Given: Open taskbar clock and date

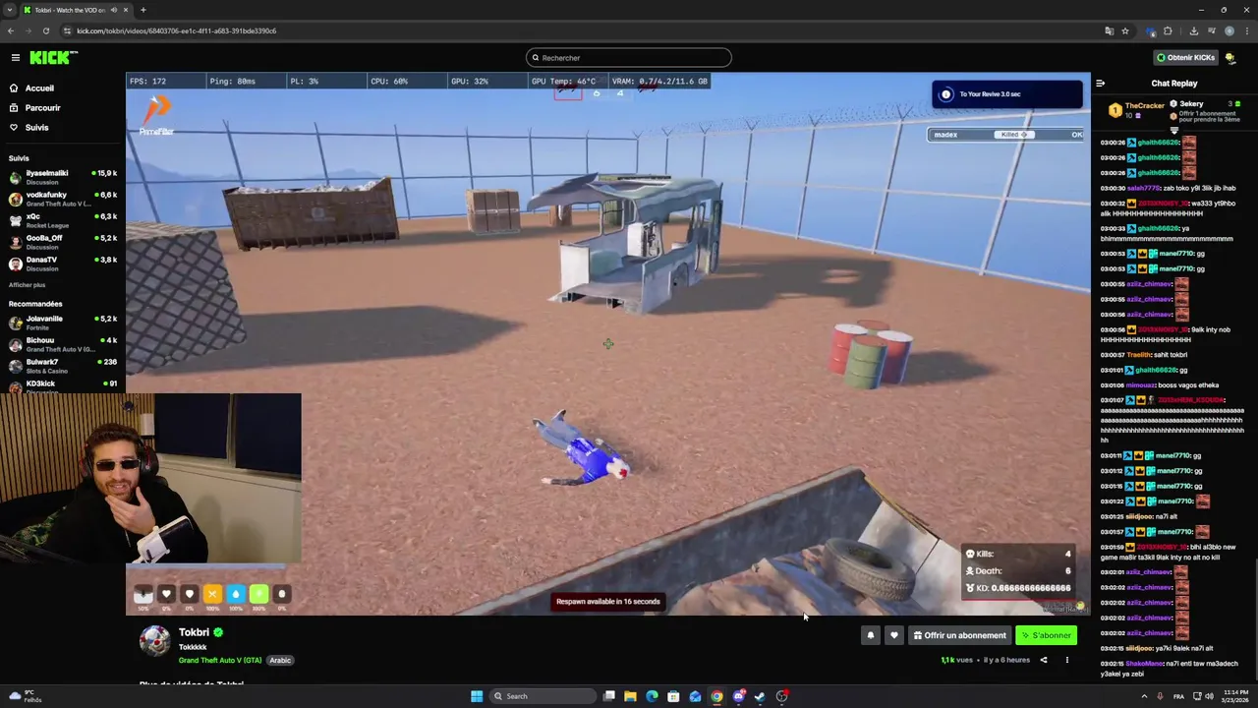Looking at the screenshot, I should click(x=1233, y=696).
